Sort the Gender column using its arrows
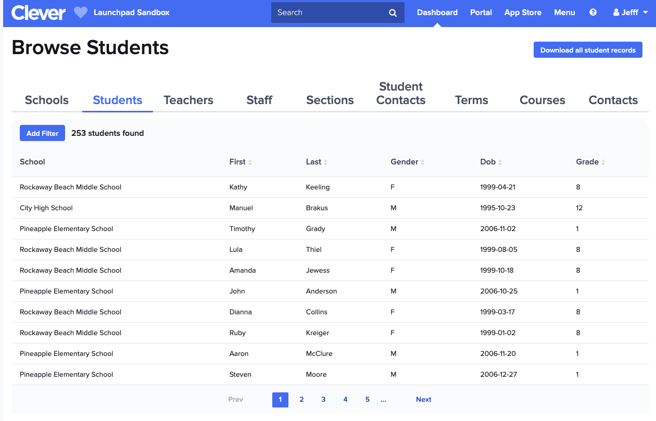The width and height of the screenshot is (656, 421). tap(424, 162)
